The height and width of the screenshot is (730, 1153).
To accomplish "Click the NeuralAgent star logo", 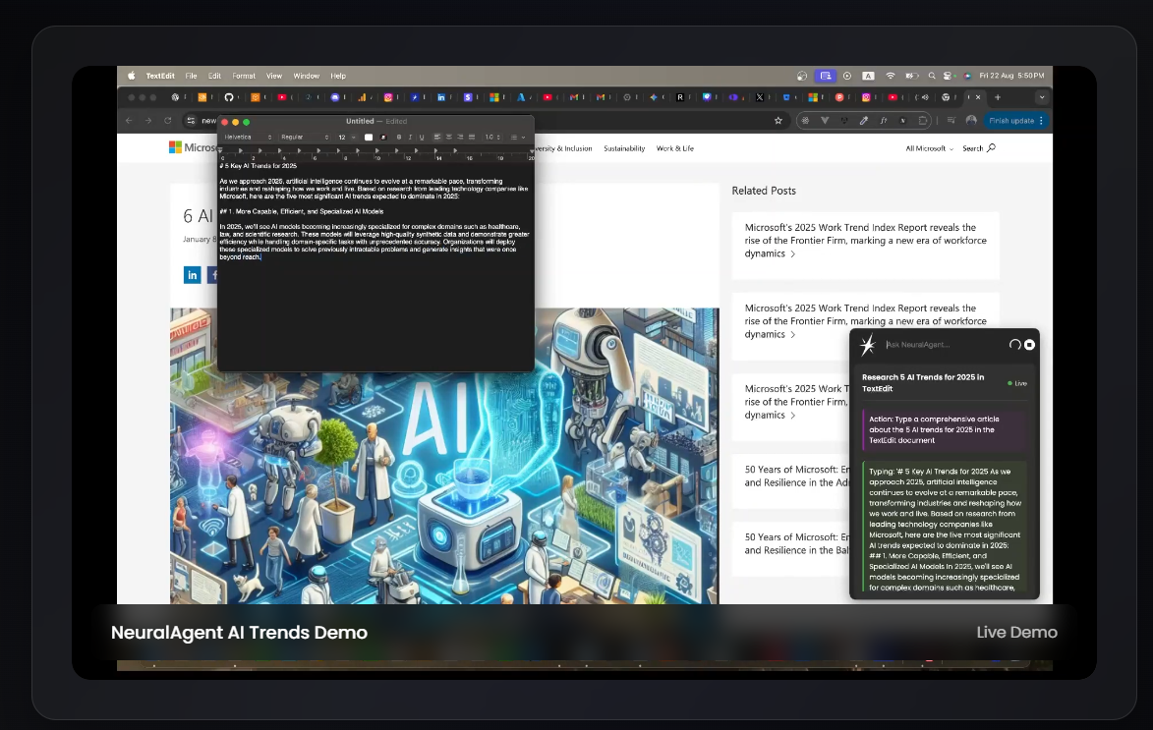I will click(x=868, y=345).
